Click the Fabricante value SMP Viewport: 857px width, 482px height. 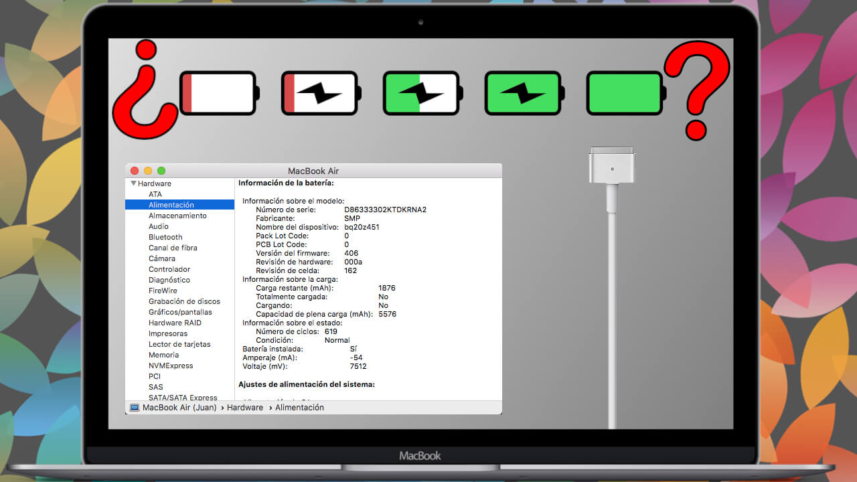tap(352, 218)
